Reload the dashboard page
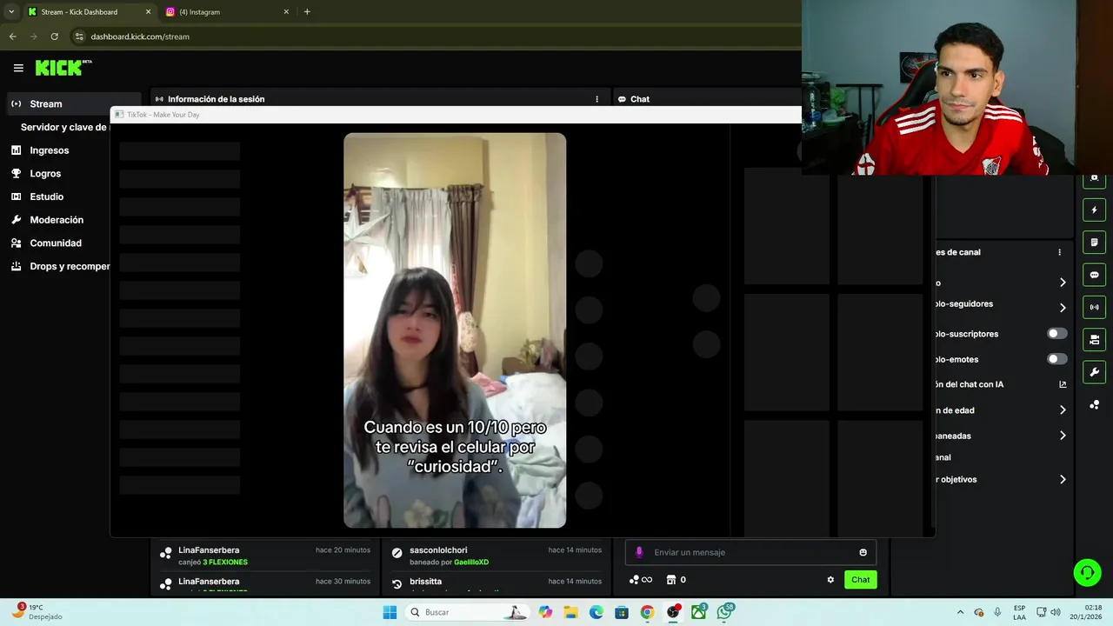 click(x=54, y=37)
